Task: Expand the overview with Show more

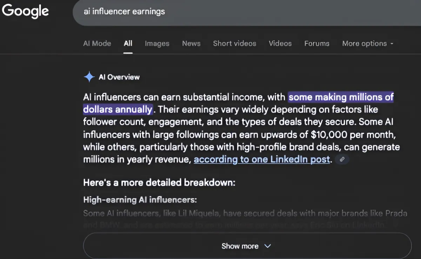Action: (x=240, y=246)
